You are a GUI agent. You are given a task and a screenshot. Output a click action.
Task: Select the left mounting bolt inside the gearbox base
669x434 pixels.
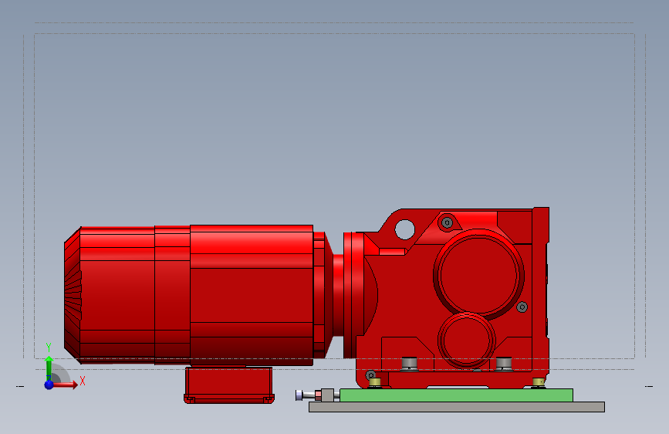tap(409, 364)
